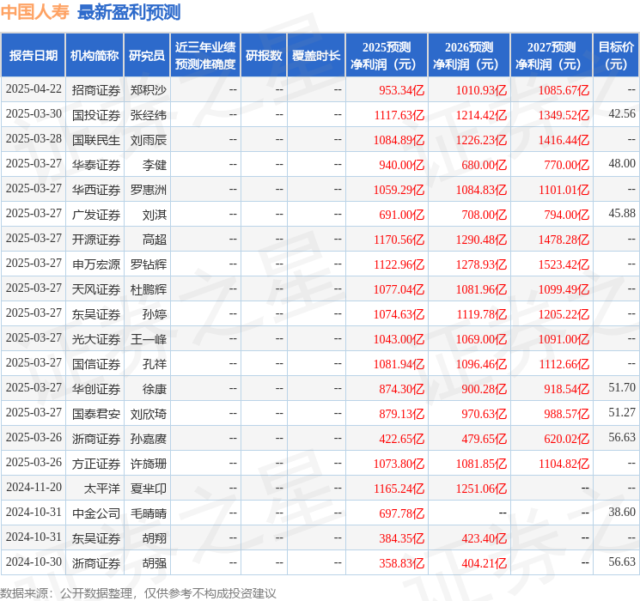
Task: Click the 中国人寿 title text
Action: 35,12
